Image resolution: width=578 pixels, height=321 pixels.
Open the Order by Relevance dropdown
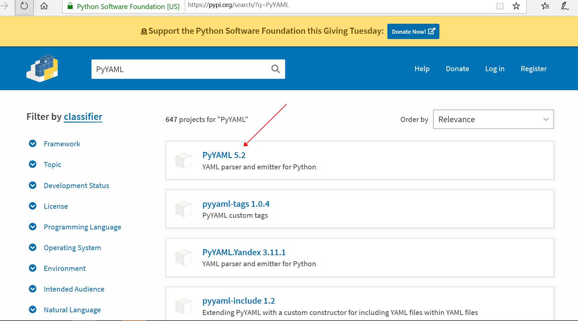493,119
